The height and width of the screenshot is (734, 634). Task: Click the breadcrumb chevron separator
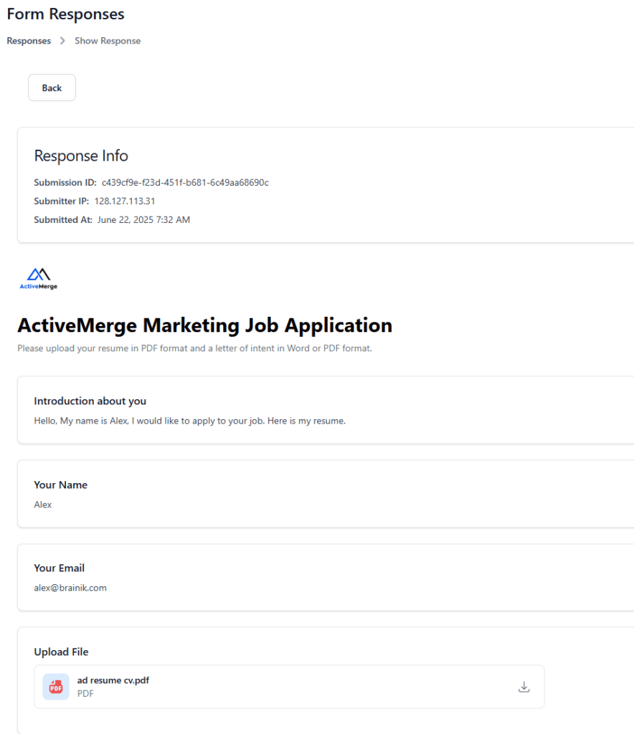pyautogui.click(x=62, y=41)
